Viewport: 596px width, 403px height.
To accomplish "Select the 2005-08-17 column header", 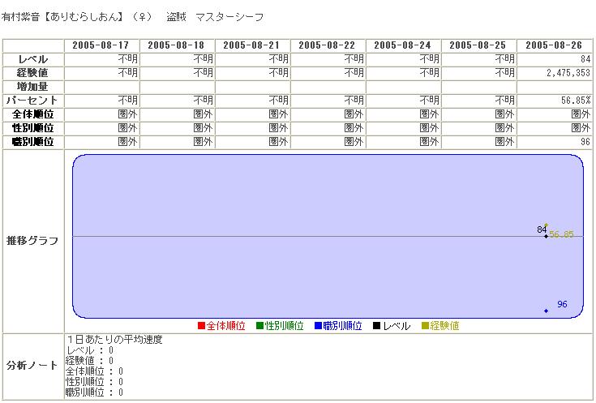I will (102, 45).
